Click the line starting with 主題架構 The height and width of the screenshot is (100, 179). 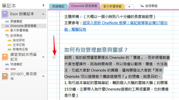pos(110,17)
